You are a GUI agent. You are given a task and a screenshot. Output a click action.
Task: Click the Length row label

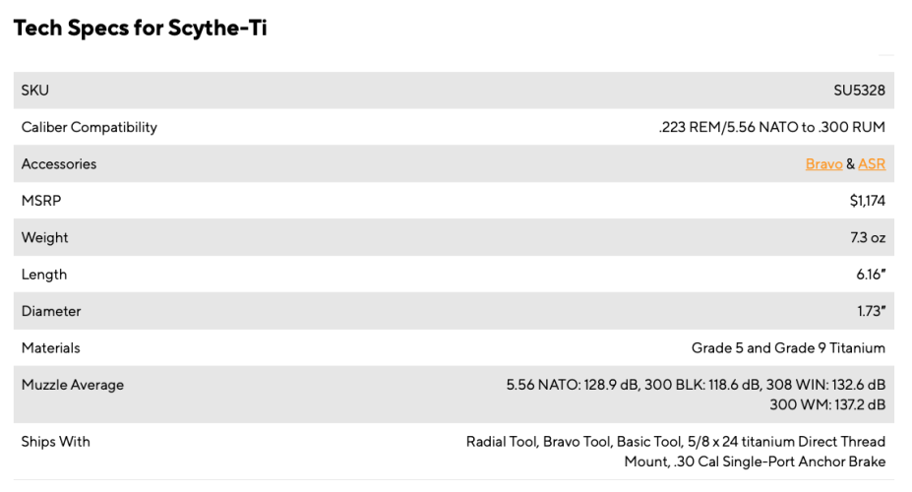click(x=44, y=275)
